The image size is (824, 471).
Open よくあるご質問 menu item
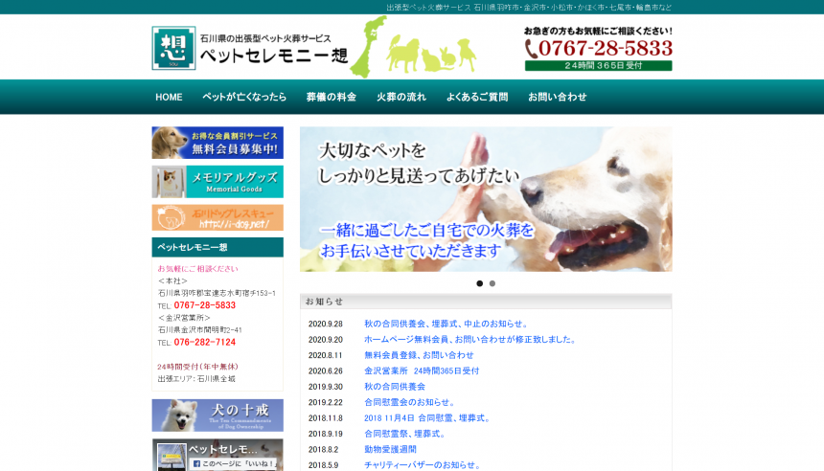pyautogui.click(x=477, y=97)
